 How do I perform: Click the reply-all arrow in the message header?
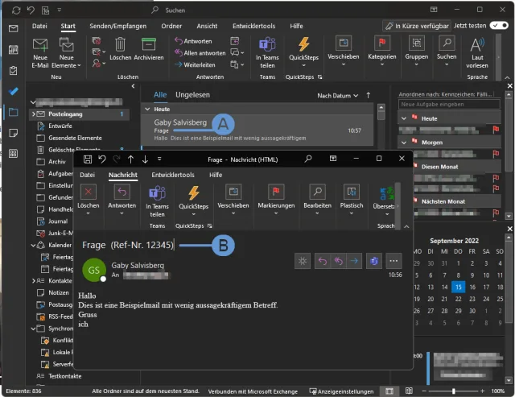[x=336, y=261]
